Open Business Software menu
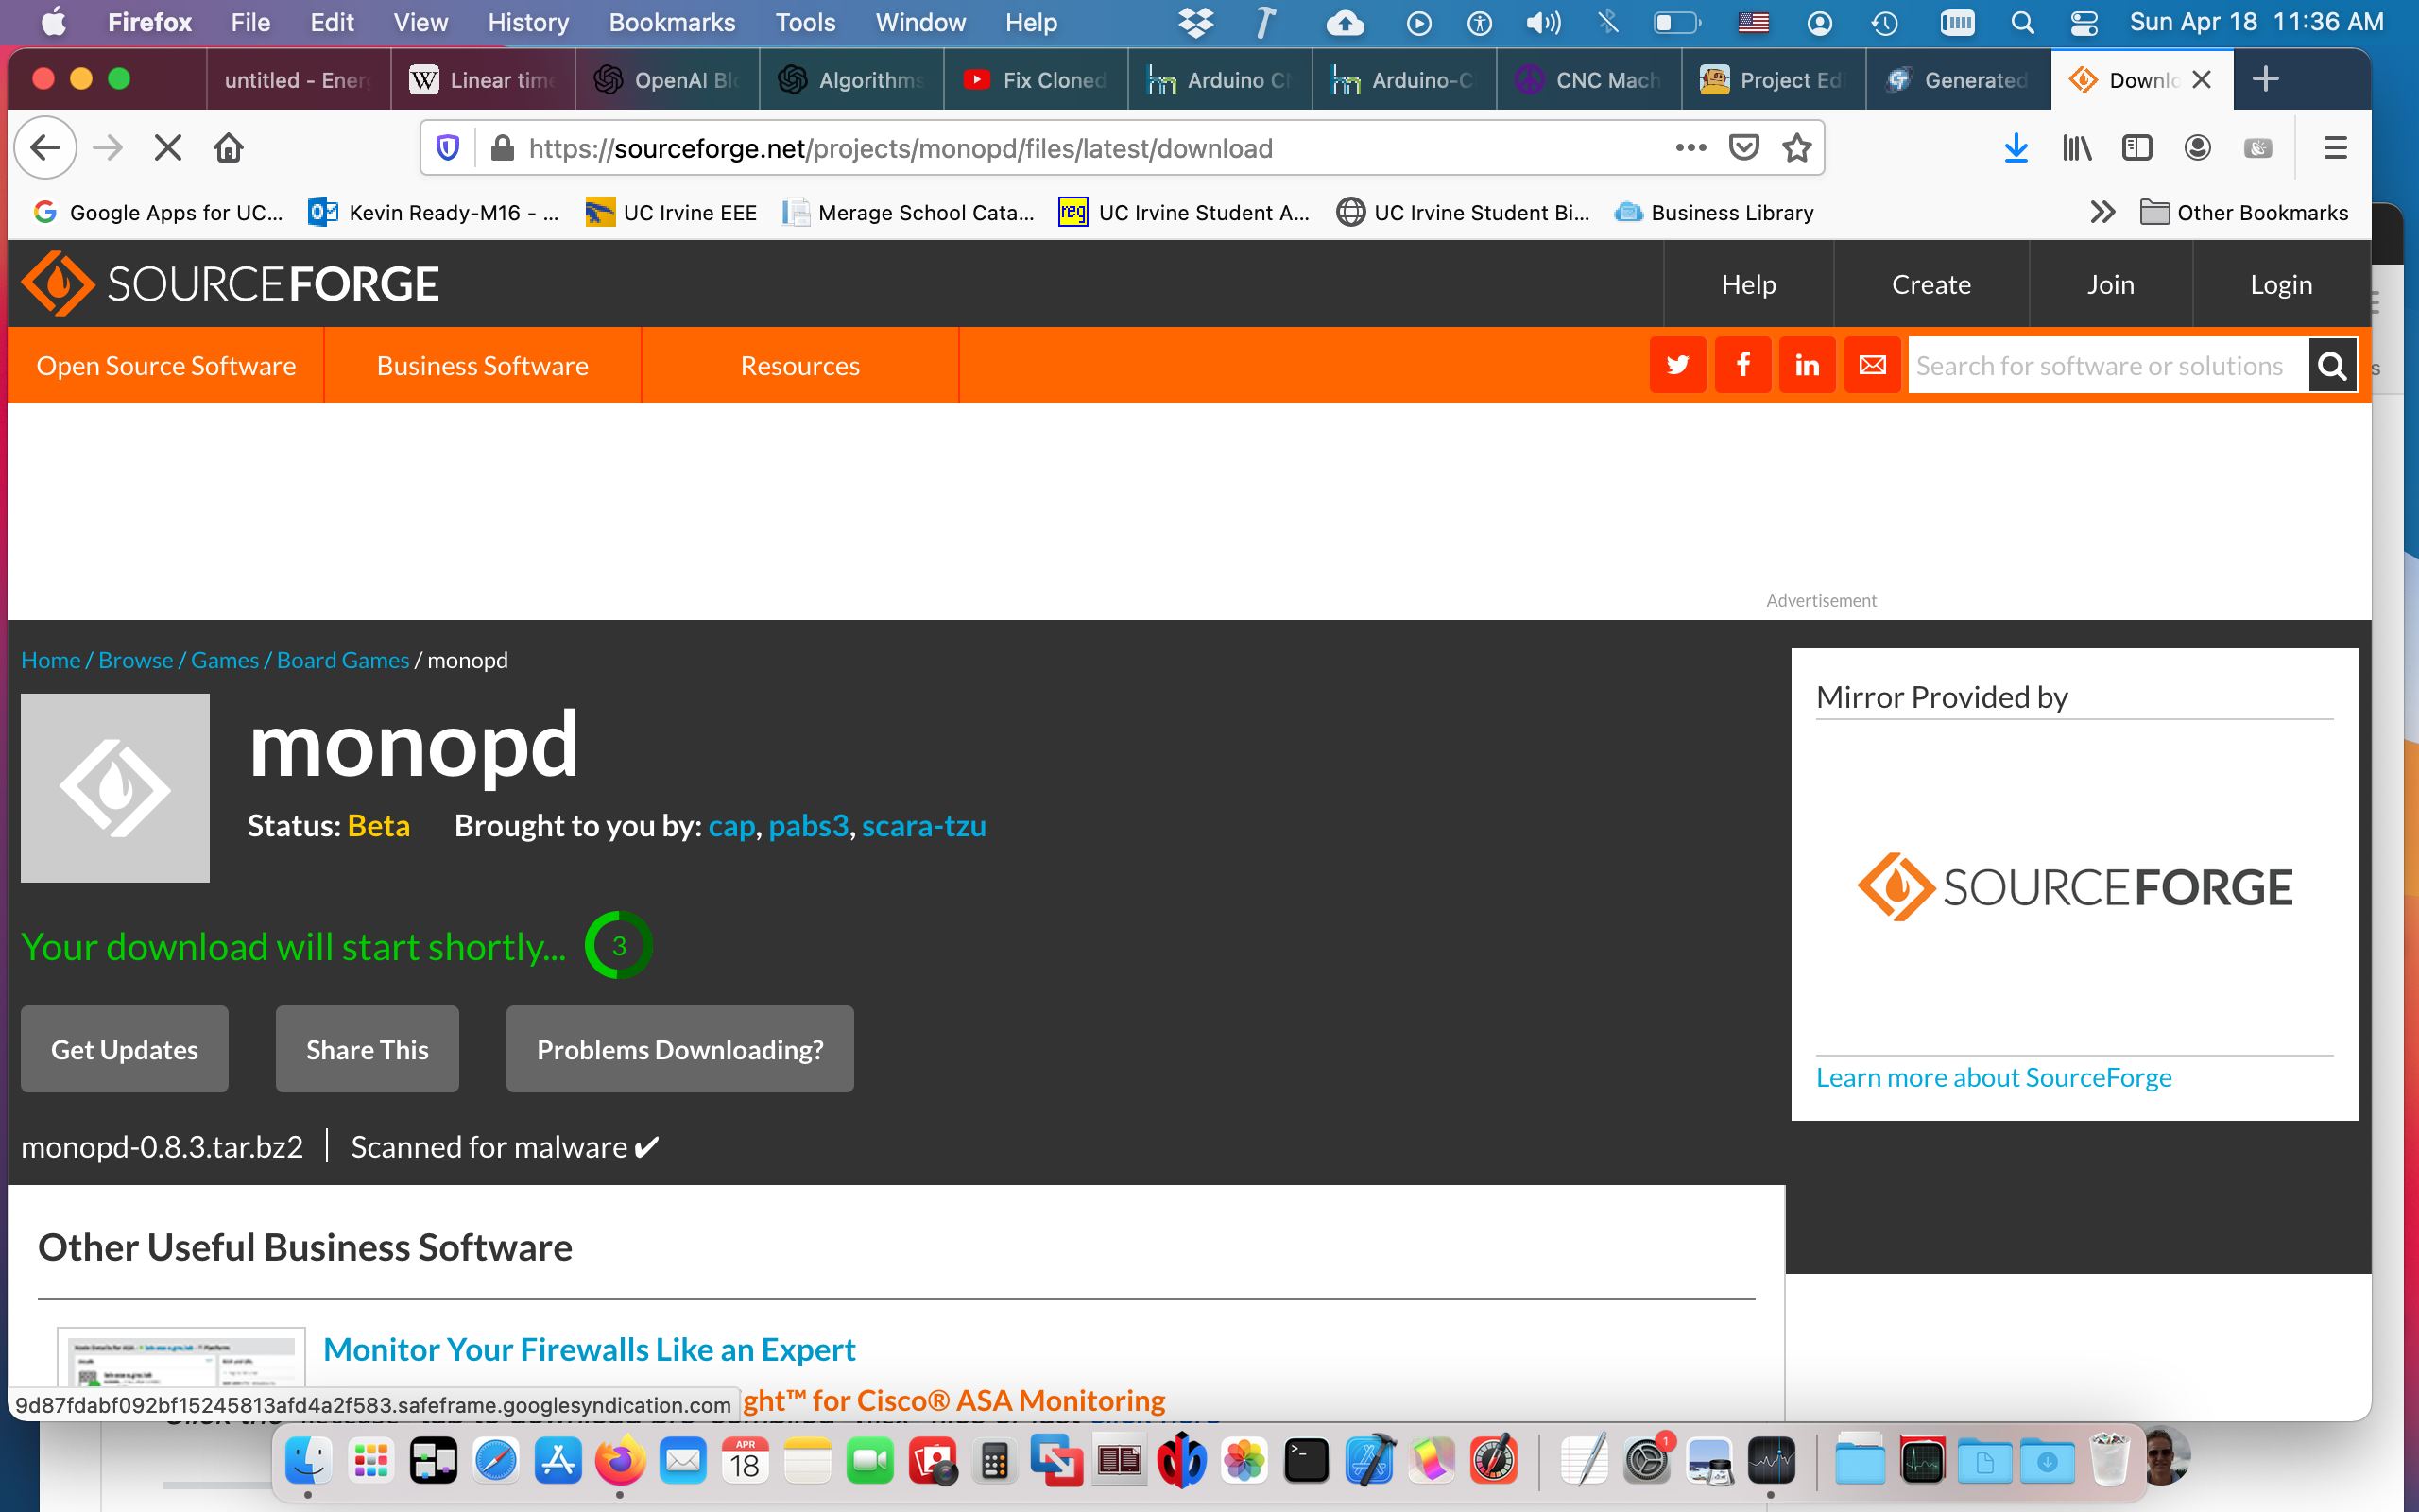The image size is (2419, 1512). pos(483,365)
